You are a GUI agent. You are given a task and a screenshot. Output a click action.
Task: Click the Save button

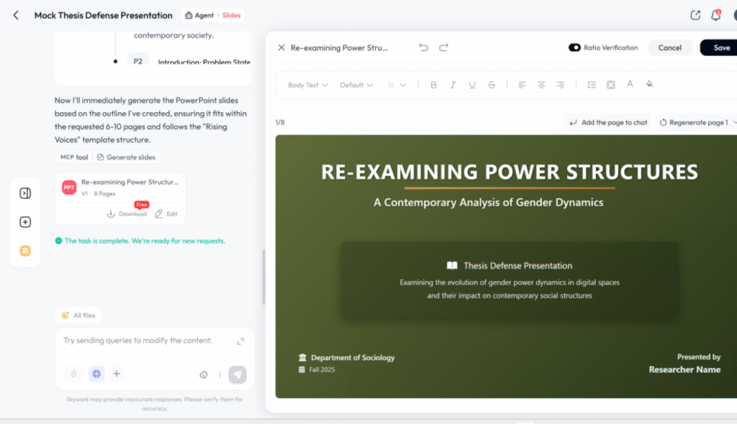click(720, 47)
